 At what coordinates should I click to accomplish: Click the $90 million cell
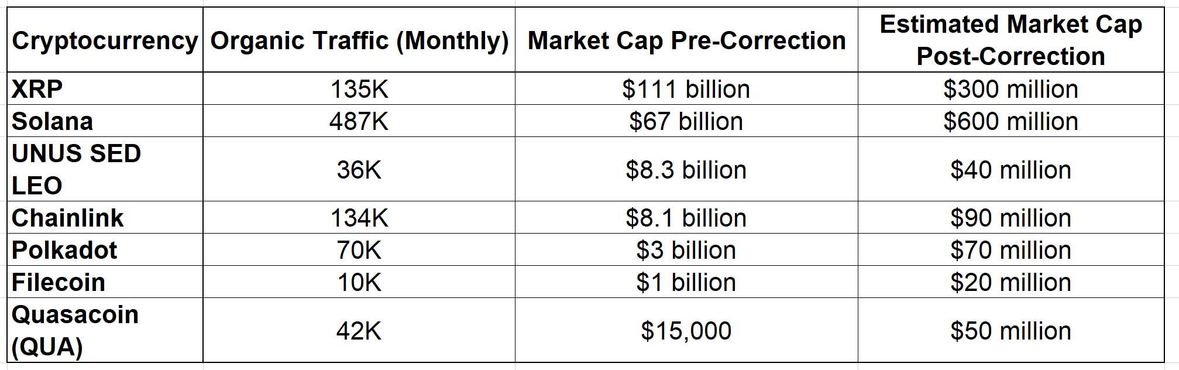tap(1010, 218)
